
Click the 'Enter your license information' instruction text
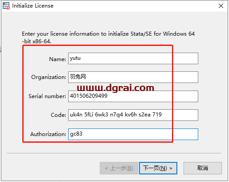point(108,37)
